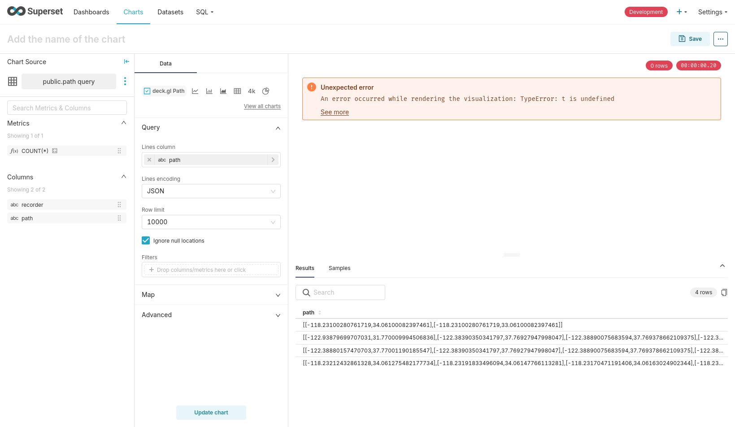This screenshot has height=427, width=735.
Task: Open the chart actions ellipsis menu
Action: (x=721, y=39)
